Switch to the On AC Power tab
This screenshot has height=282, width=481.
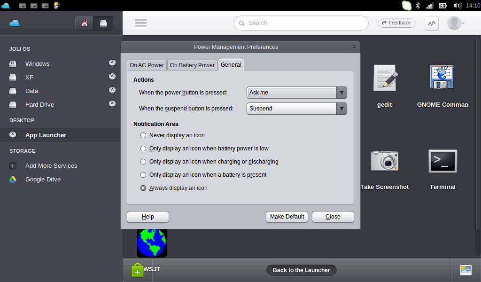pyautogui.click(x=147, y=65)
